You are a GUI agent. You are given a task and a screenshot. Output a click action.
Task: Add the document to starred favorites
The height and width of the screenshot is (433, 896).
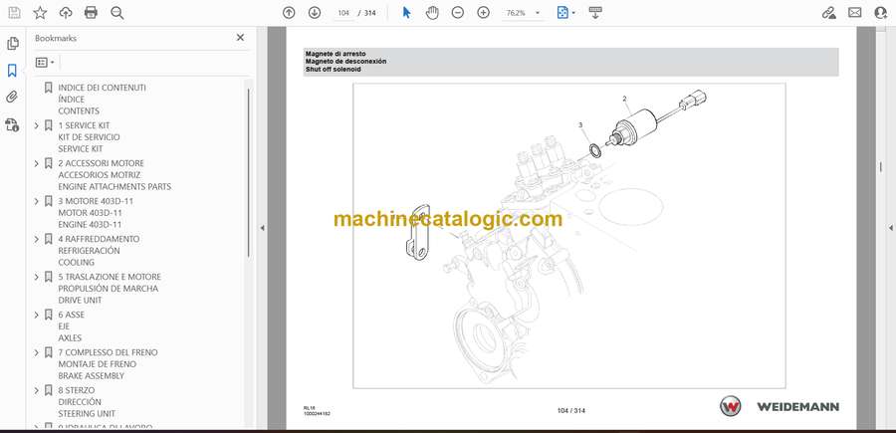point(40,13)
